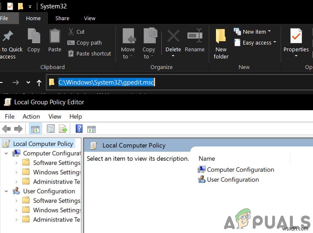Click the Copy icon in Clipboard group
Viewport: 313px width, 233px height.
(x=34, y=36)
